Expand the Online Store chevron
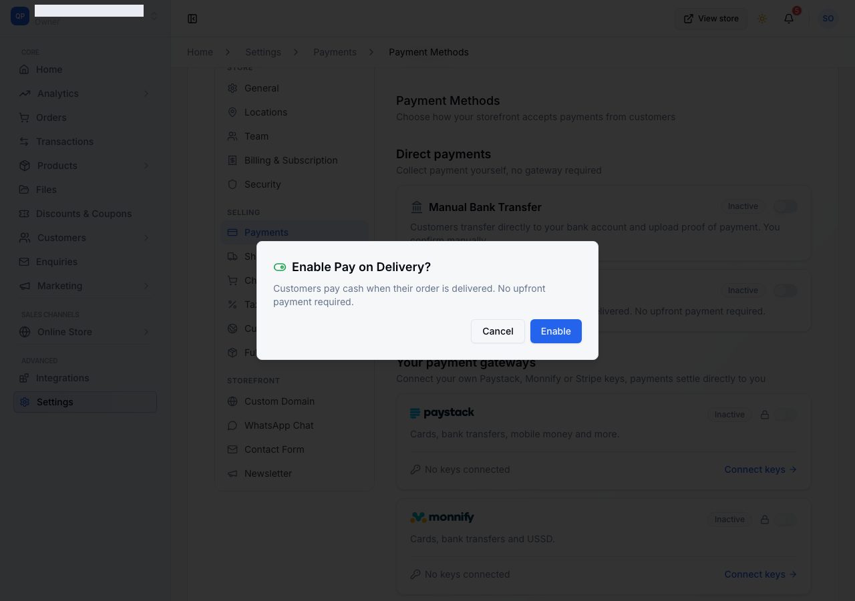 coord(146,332)
